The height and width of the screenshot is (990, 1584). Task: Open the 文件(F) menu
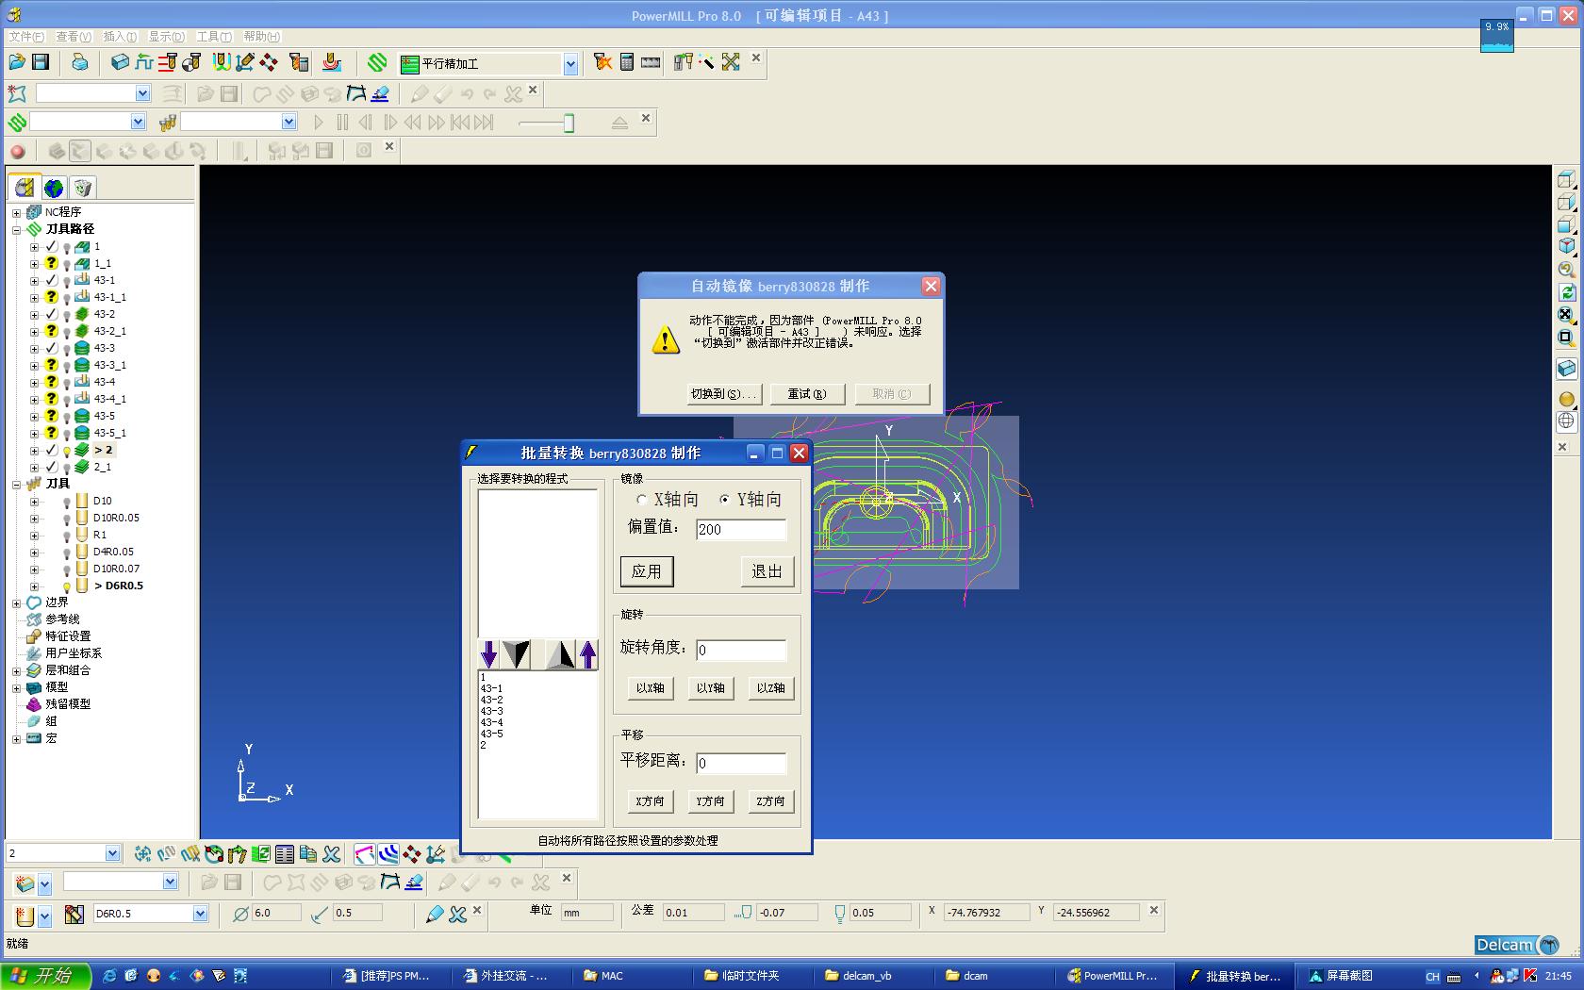[x=26, y=37]
